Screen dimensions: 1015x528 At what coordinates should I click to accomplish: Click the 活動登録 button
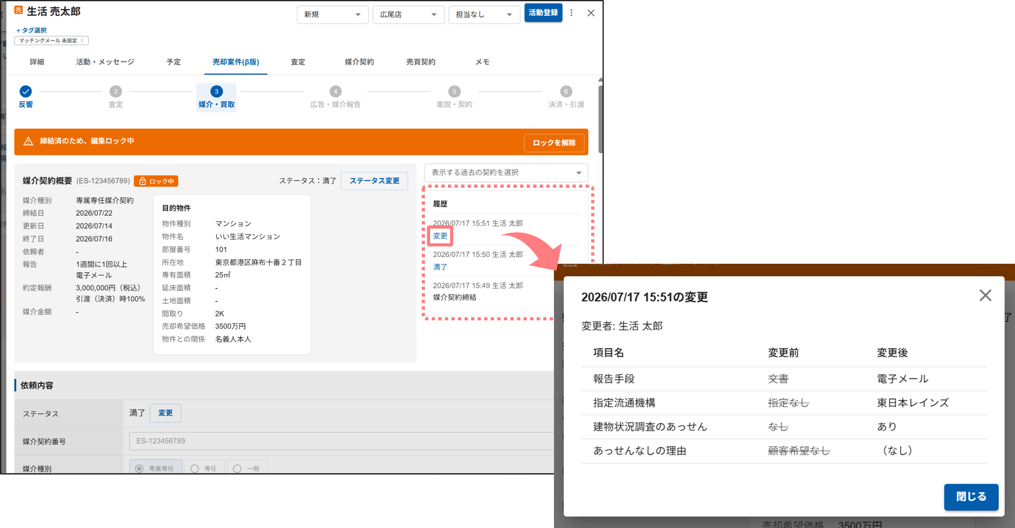click(543, 13)
